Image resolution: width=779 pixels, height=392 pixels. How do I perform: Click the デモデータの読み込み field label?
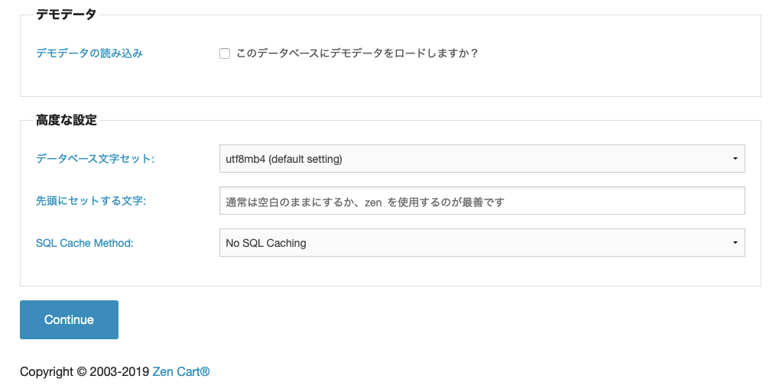[x=89, y=53]
